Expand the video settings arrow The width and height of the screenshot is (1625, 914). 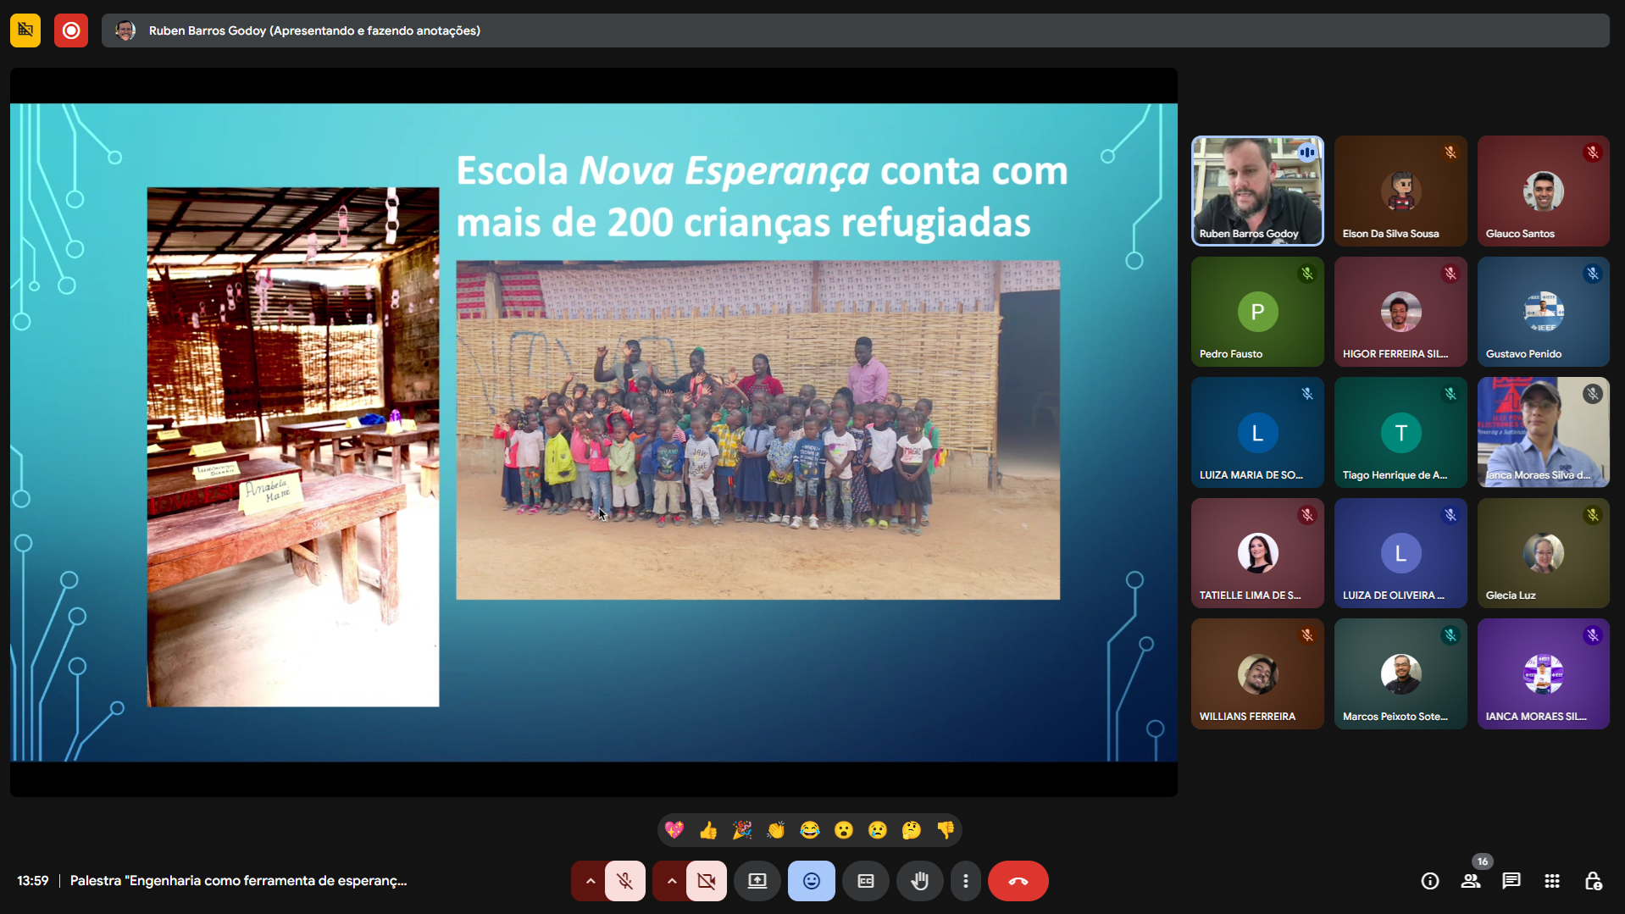pos(671,881)
